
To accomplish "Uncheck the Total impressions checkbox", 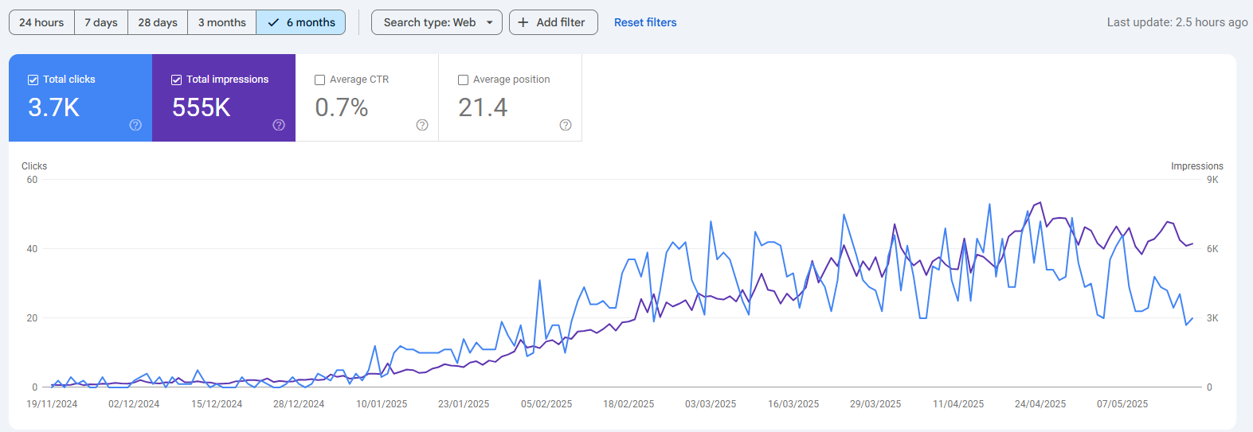I will [177, 80].
